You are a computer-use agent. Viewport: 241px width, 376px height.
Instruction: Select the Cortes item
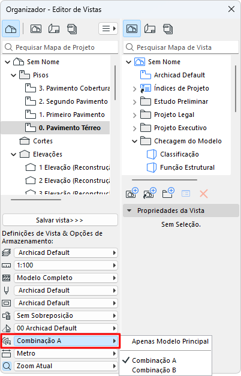pos(36,141)
